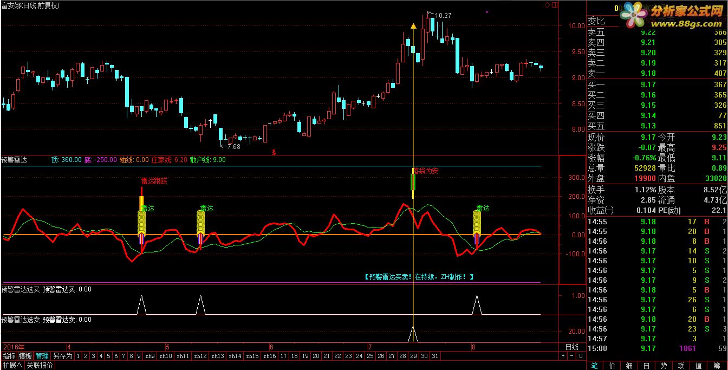Select template slot 25
Viewport: 728px width, 370px height.
pyautogui.click(x=370, y=356)
